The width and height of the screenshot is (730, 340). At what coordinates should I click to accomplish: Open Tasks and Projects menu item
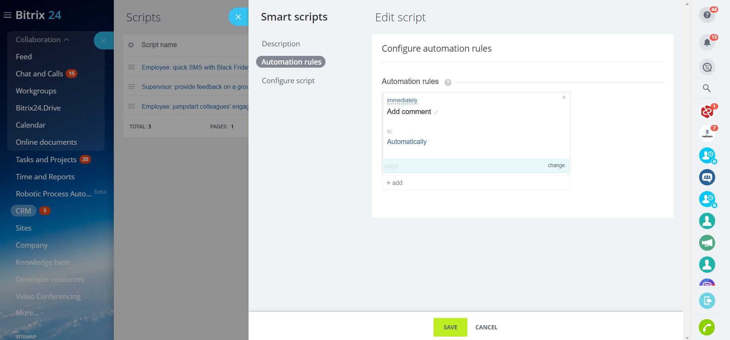tap(46, 160)
